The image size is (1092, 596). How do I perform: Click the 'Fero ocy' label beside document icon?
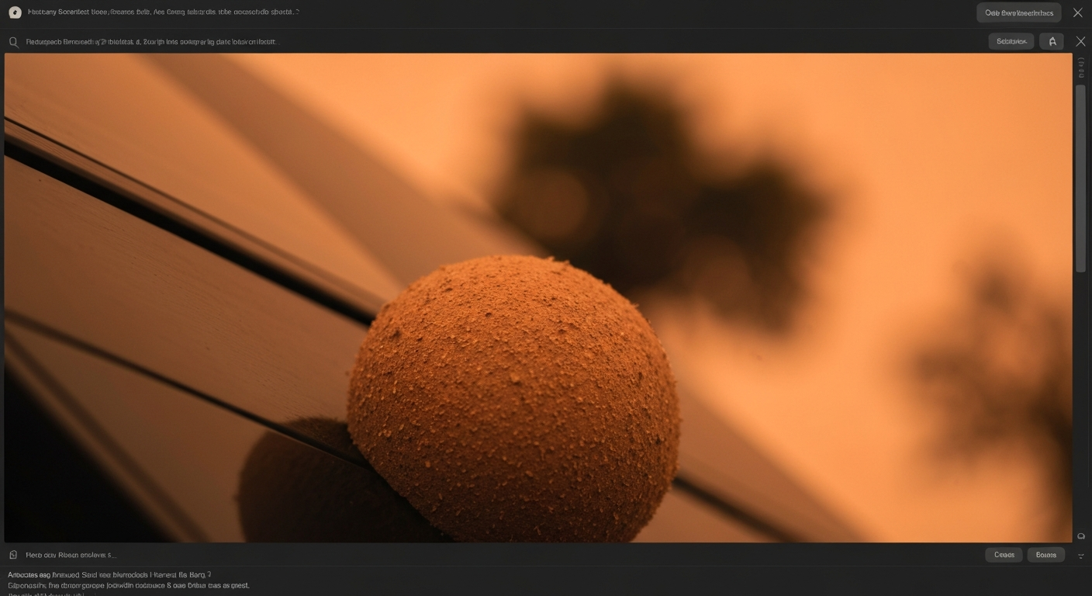tap(71, 555)
